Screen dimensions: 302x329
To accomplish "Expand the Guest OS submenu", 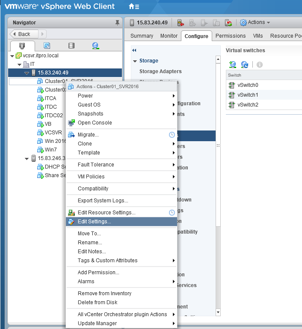I will point(121,105).
